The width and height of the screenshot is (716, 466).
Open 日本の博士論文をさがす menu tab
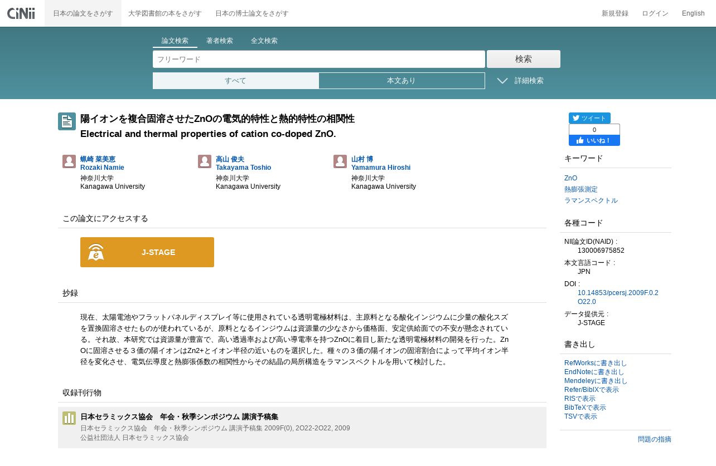(252, 13)
